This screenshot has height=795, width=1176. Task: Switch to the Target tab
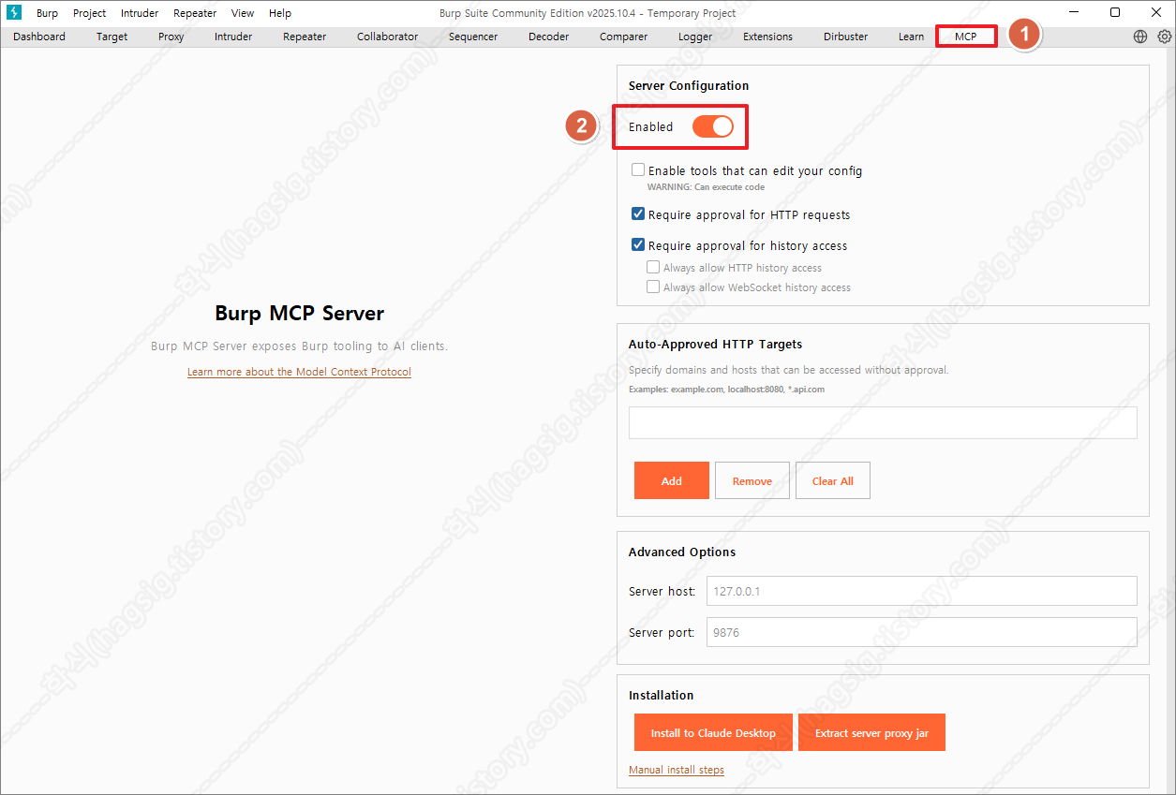coord(112,37)
